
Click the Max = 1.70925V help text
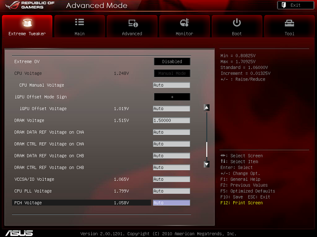click(238, 61)
